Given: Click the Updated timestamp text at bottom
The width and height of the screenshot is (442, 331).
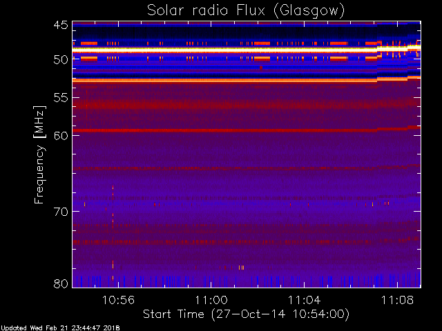Looking at the screenshot, I should pos(60,328).
